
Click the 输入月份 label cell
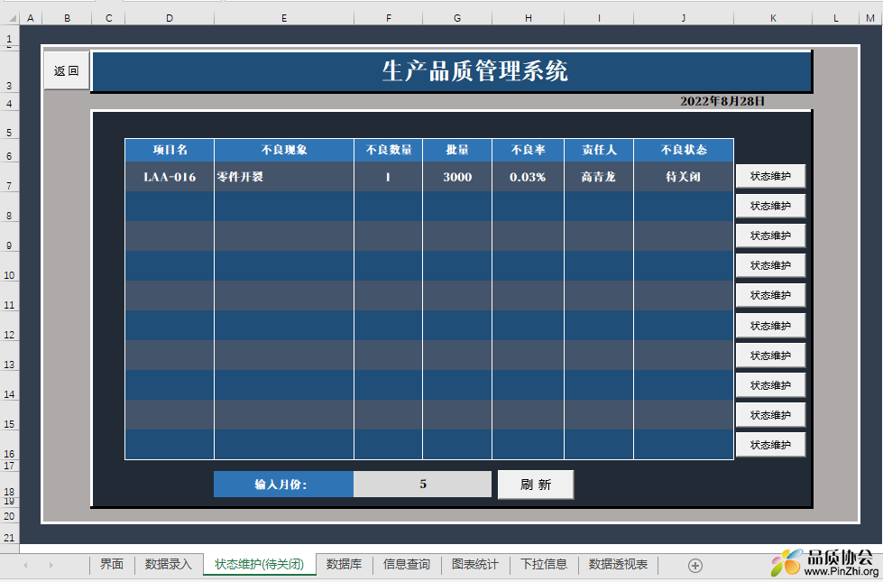[x=283, y=484]
